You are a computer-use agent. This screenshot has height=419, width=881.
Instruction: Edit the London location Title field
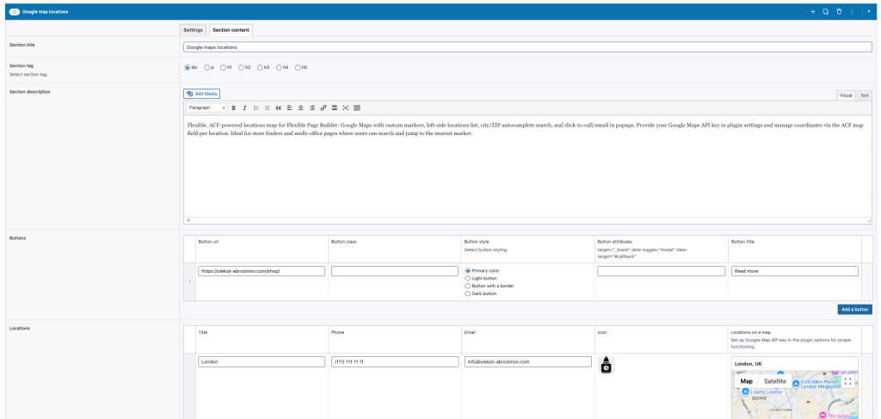(262, 361)
